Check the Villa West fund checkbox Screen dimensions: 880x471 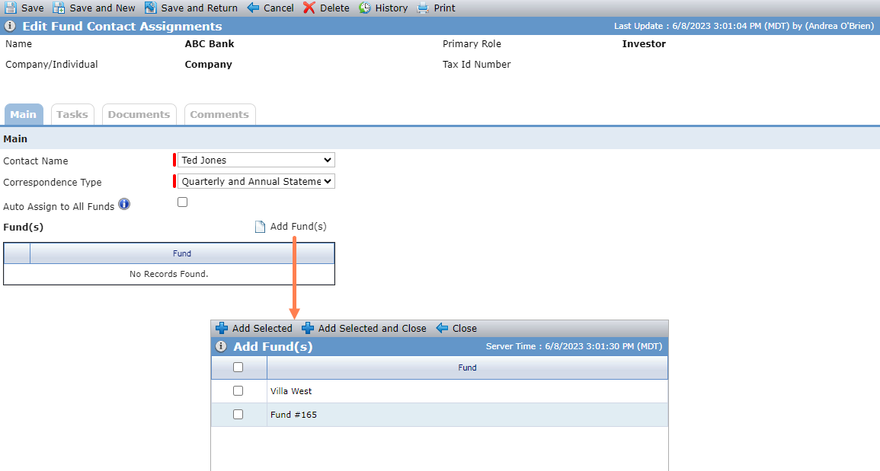(238, 391)
